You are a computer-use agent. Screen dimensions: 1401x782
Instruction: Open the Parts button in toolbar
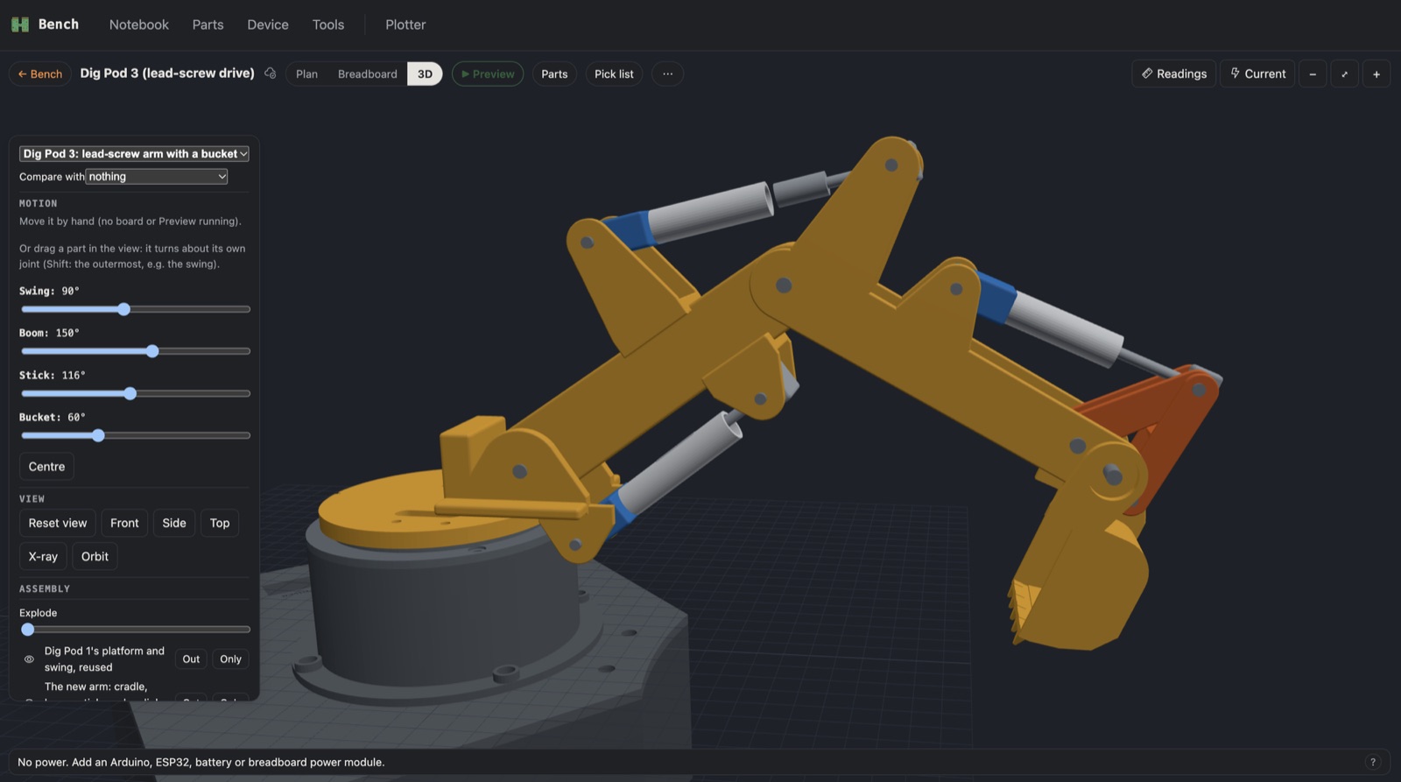554,74
